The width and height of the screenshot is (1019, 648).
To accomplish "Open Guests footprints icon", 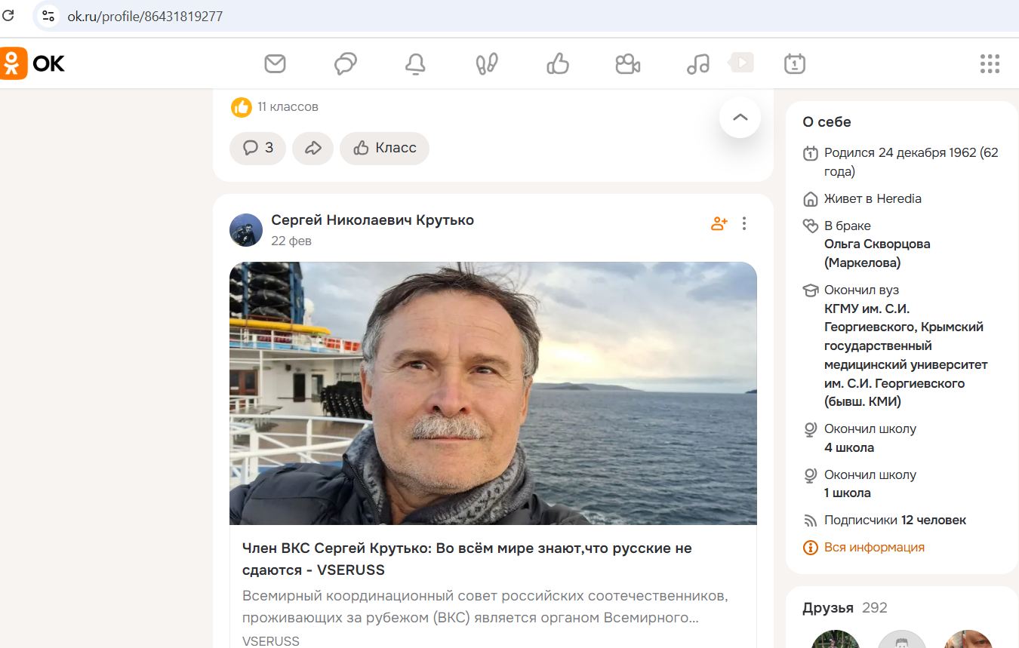I will [x=487, y=64].
